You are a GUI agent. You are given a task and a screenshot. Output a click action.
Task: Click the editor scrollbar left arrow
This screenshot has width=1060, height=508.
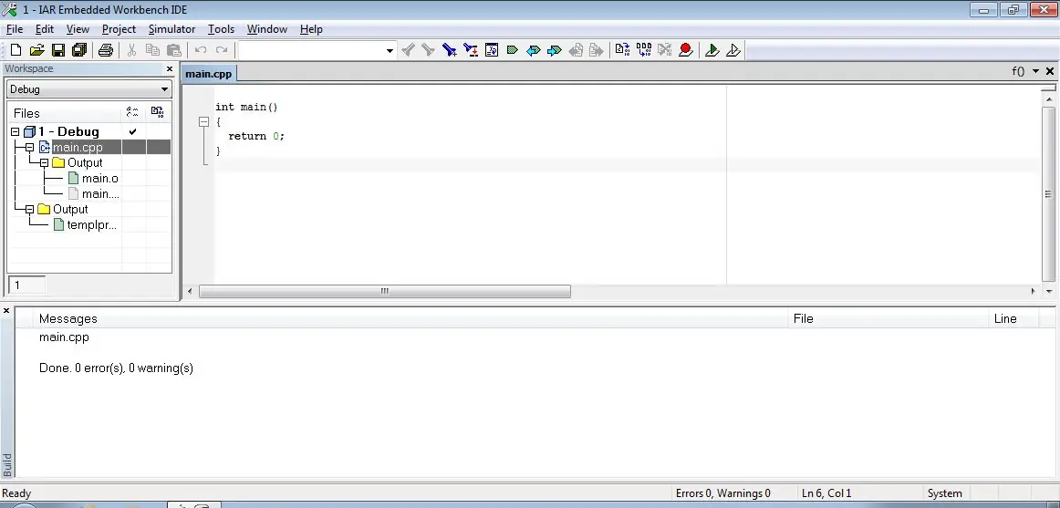click(x=190, y=291)
